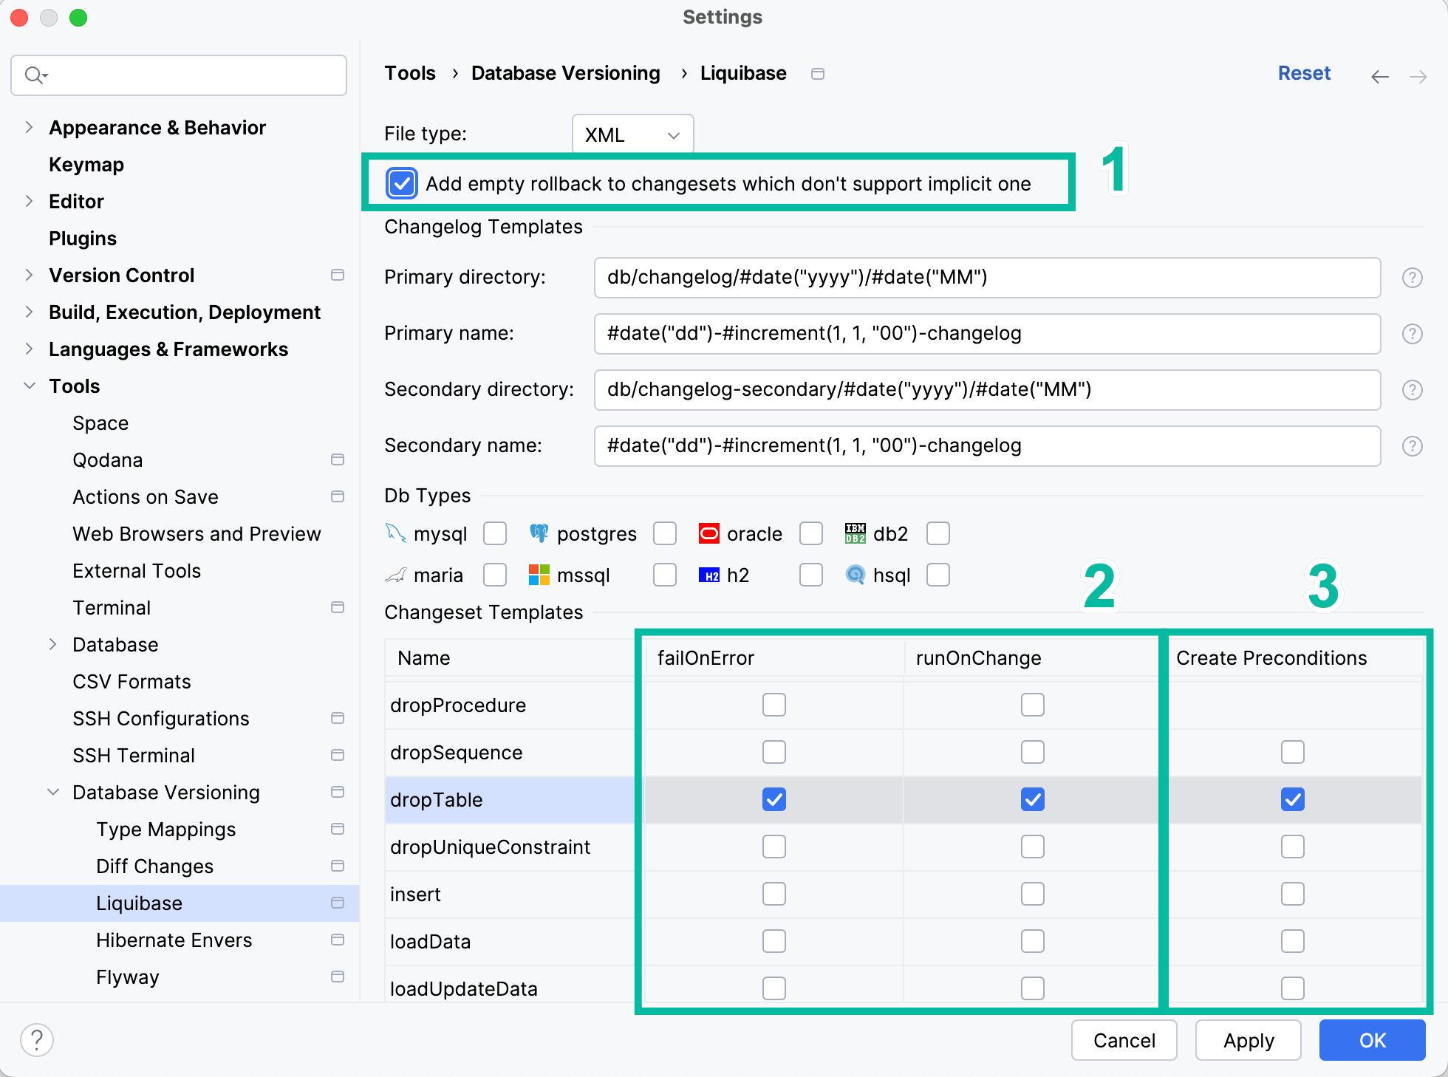Image resolution: width=1448 pixels, height=1077 pixels.
Task: Click the hsql database type icon
Action: [854, 575]
